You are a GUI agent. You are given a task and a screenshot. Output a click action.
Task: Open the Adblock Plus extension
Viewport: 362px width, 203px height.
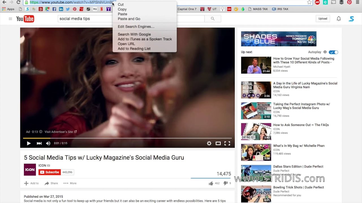point(317,2)
